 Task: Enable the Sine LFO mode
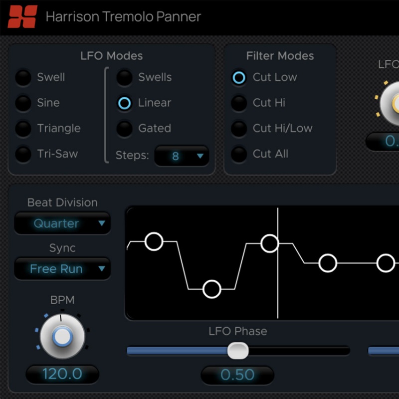click(23, 103)
